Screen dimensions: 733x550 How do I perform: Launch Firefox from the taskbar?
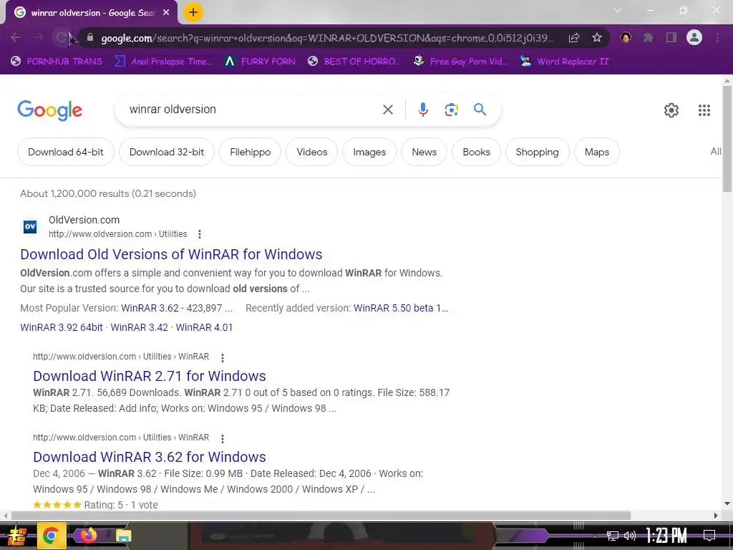(x=88, y=535)
